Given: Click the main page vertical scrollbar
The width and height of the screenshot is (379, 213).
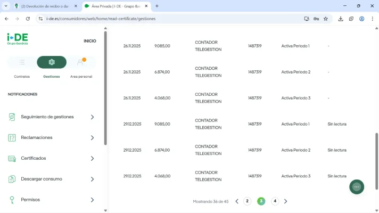Looking at the screenshot, I should 376,161.
